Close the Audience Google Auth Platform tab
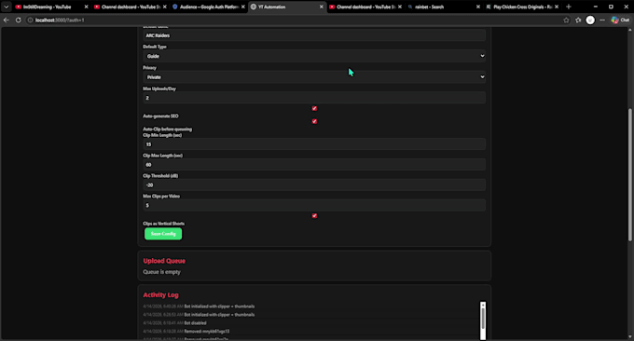Image resolution: width=634 pixels, height=341 pixels. point(243,7)
